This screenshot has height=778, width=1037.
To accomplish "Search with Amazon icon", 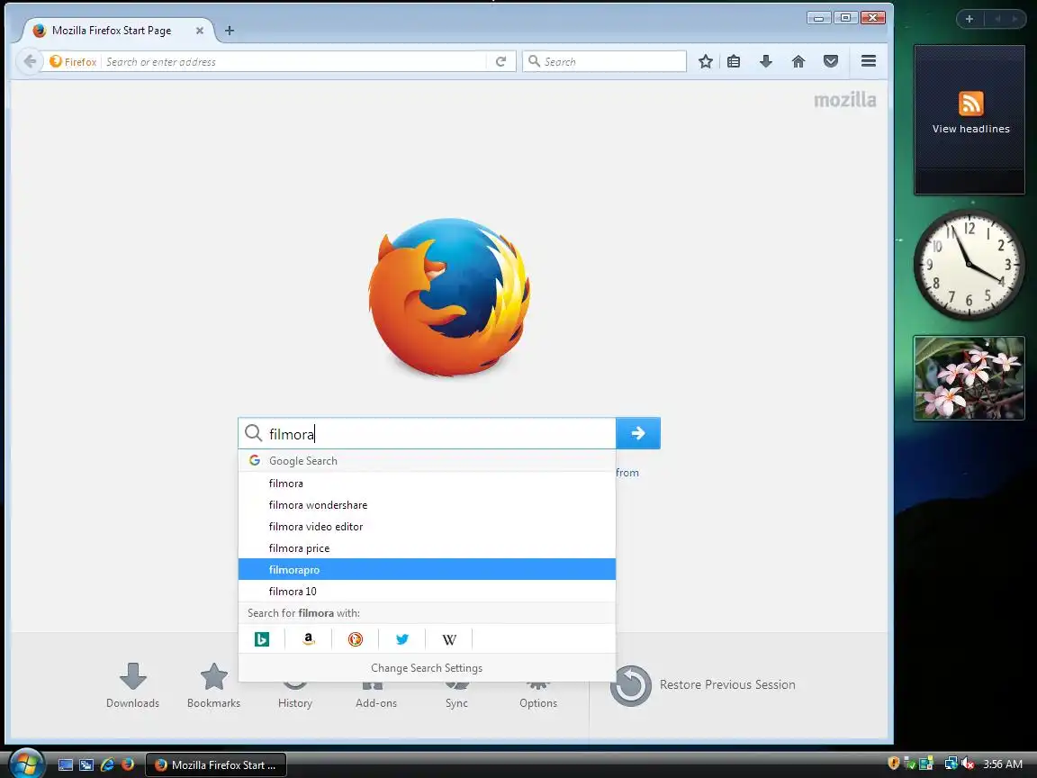I will [x=308, y=639].
